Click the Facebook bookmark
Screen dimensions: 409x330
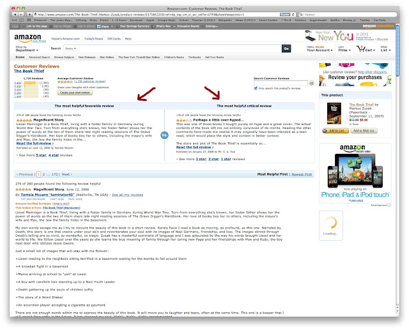(136, 20)
